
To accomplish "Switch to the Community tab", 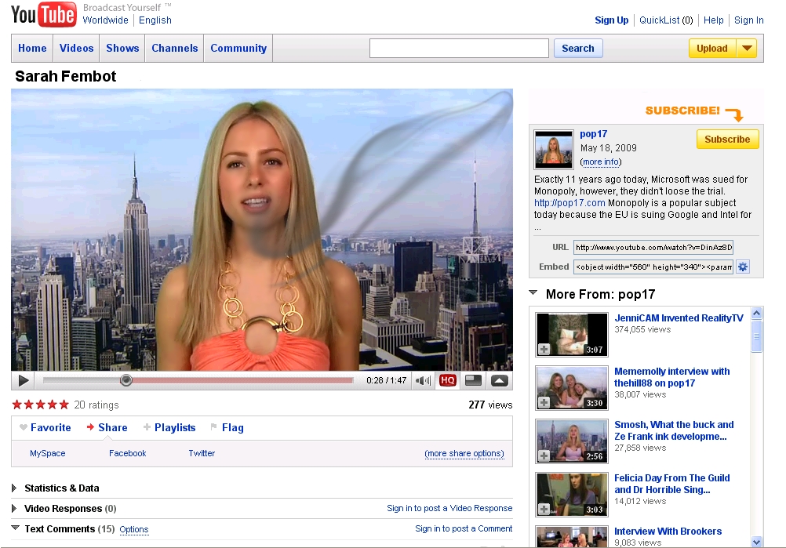I will point(238,49).
